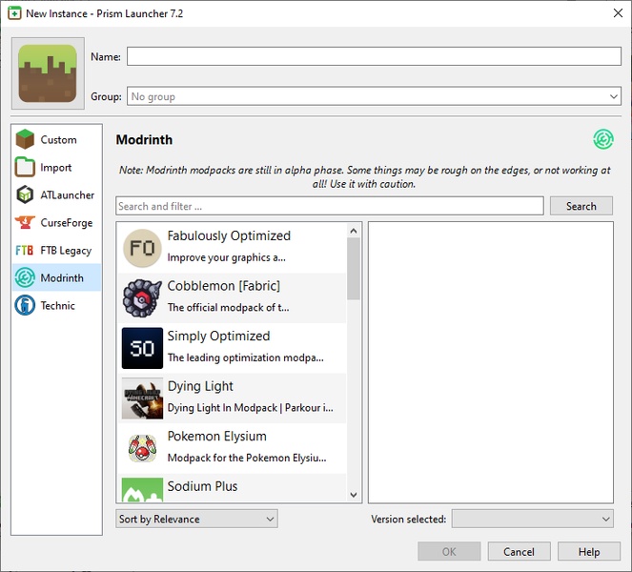The image size is (632, 572).
Task: Switch to the Import page
Action: (57, 167)
